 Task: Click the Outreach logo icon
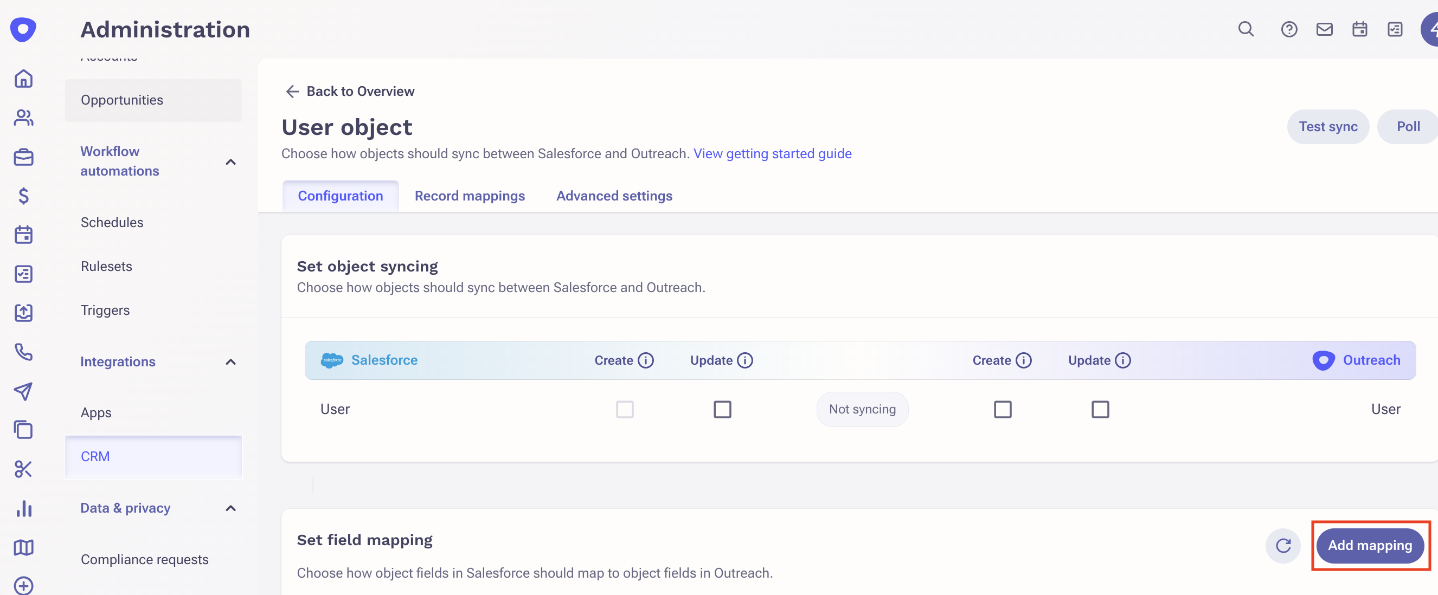coord(23,29)
